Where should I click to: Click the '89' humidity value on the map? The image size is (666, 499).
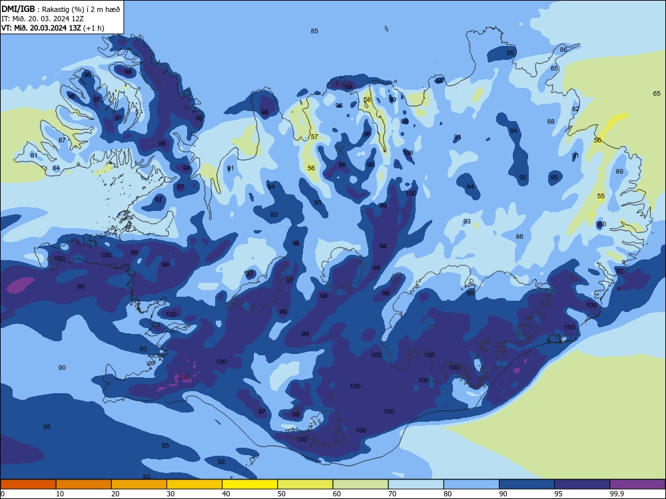coord(619,172)
